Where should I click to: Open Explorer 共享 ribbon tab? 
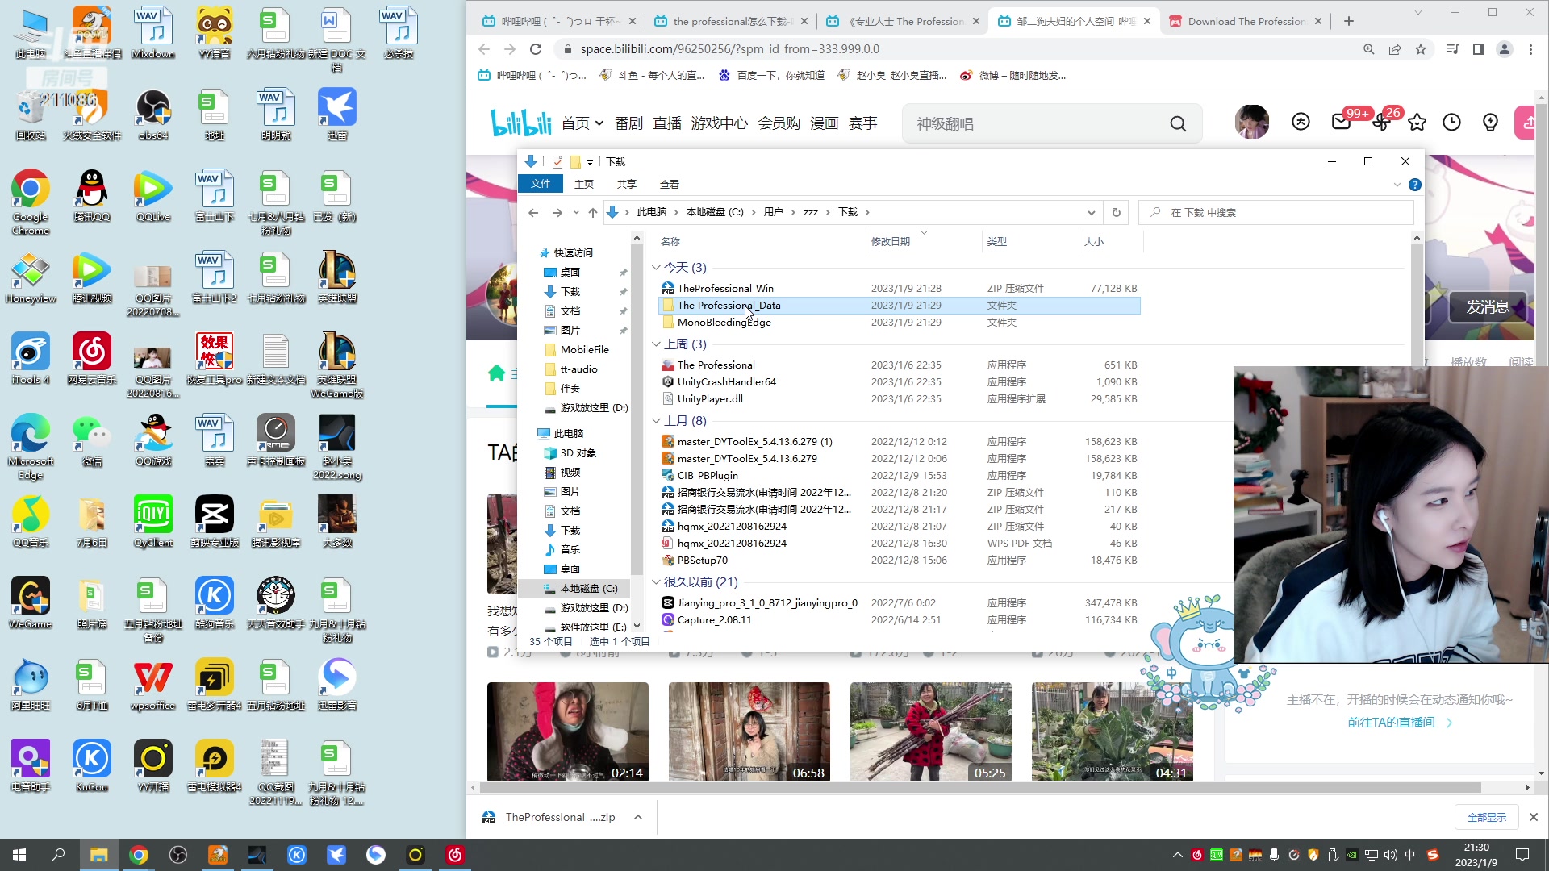pos(627,184)
